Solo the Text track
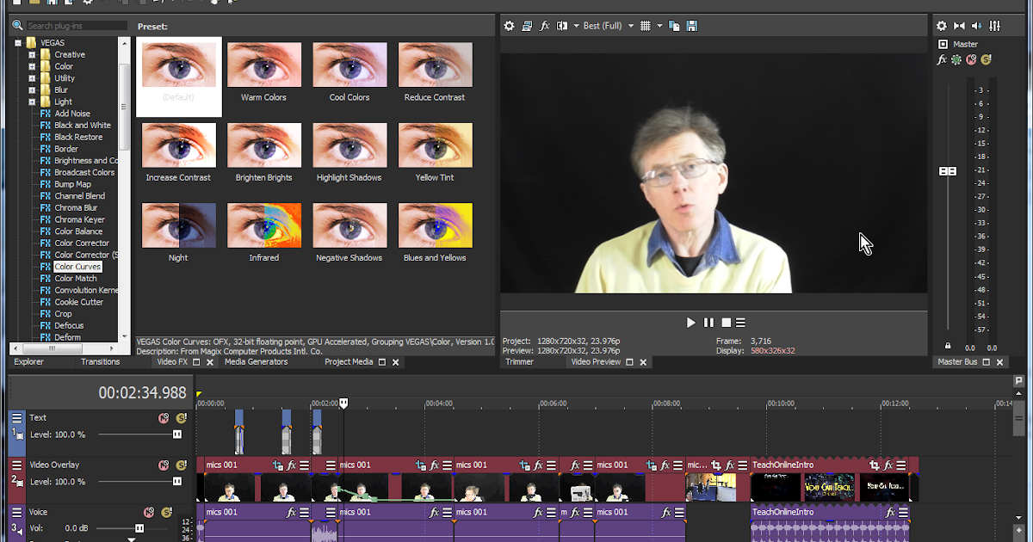1033x542 pixels. 181,418
